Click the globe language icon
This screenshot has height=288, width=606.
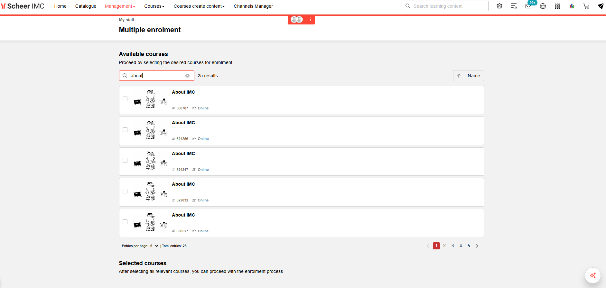click(543, 6)
